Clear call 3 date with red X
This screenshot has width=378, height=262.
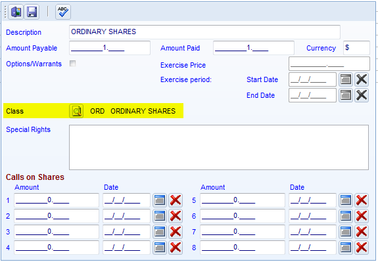176,232
